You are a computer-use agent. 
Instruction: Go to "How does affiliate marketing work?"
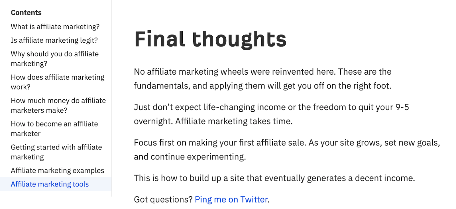(57, 82)
